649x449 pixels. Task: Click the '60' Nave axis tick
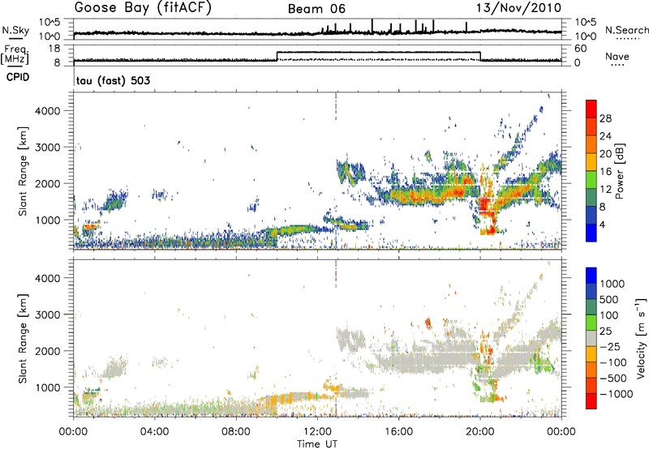pyautogui.click(x=580, y=49)
